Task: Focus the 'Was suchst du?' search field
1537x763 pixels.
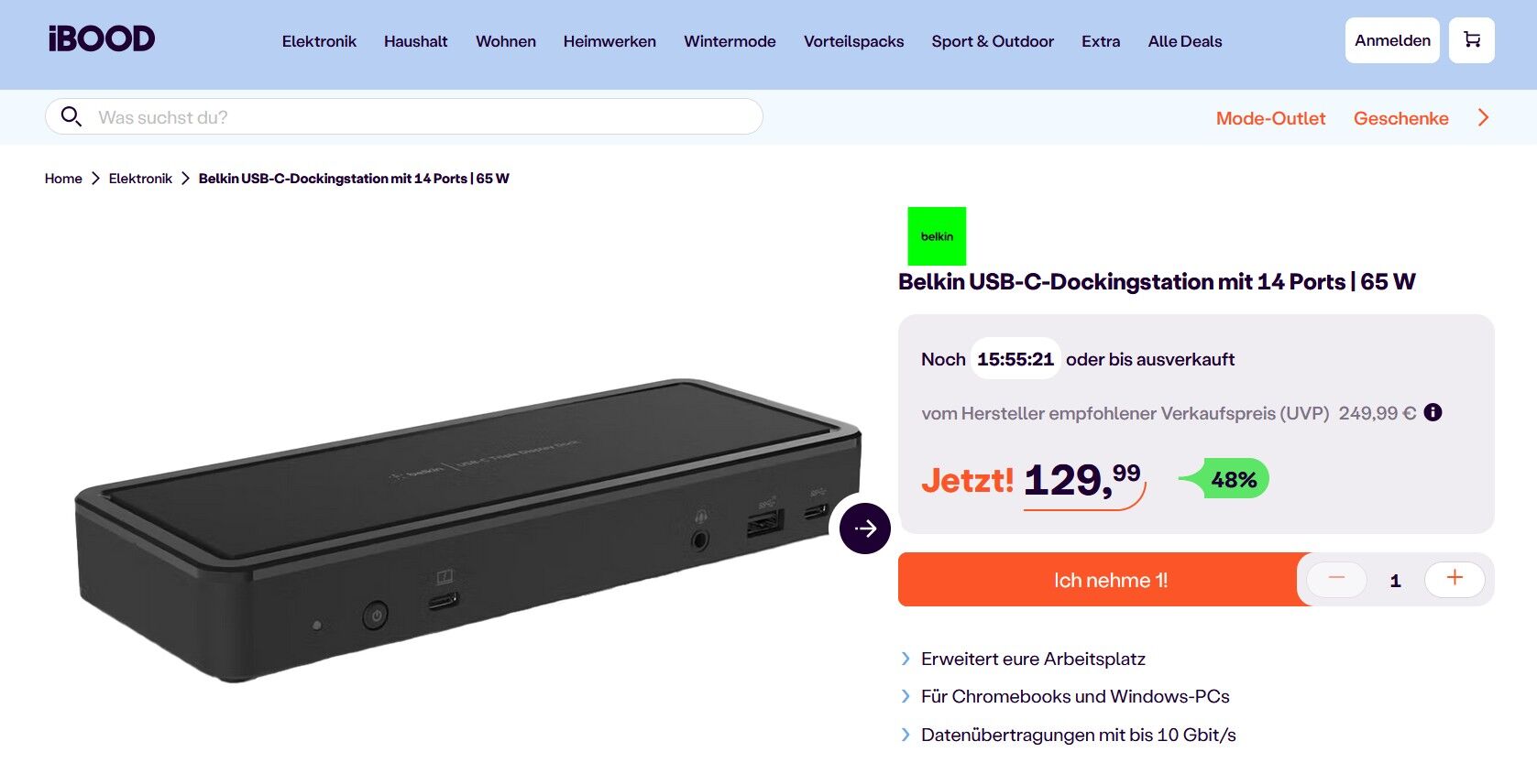Action: pos(404,116)
